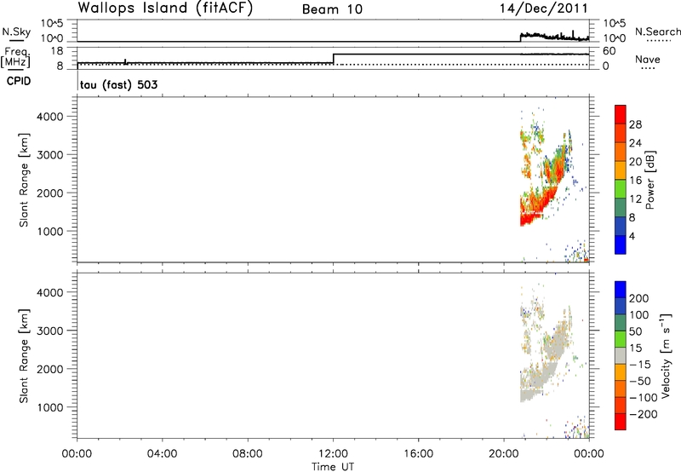Click the N.Sky label

[16, 32]
